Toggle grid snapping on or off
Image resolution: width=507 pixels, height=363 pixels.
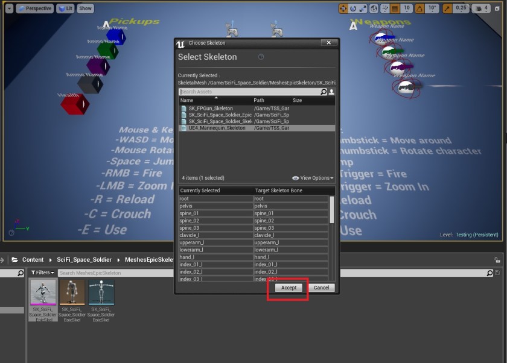[394, 8]
